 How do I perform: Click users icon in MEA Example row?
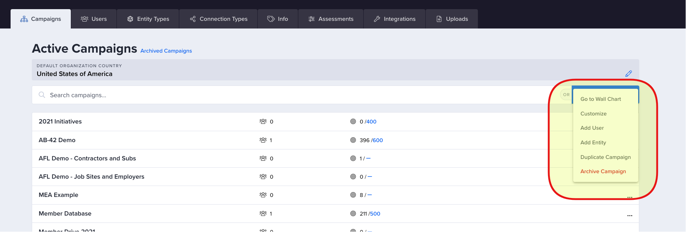coord(263,195)
